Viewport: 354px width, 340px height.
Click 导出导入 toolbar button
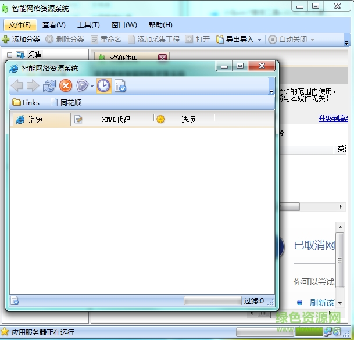tap(235, 40)
